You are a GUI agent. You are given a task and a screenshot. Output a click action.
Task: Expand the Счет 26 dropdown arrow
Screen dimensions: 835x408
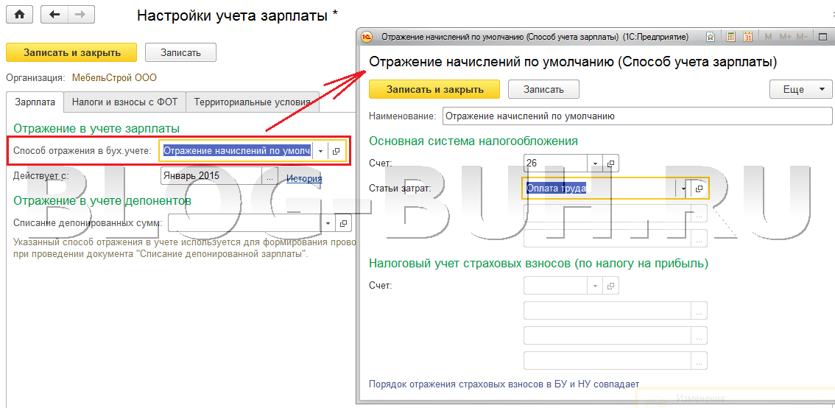[594, 163]
